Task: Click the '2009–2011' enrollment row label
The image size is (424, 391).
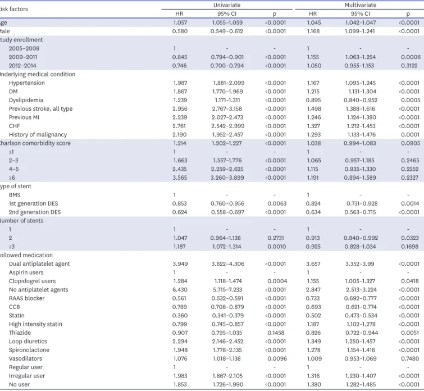Action: pyautogui.click(x=22, y=57)
